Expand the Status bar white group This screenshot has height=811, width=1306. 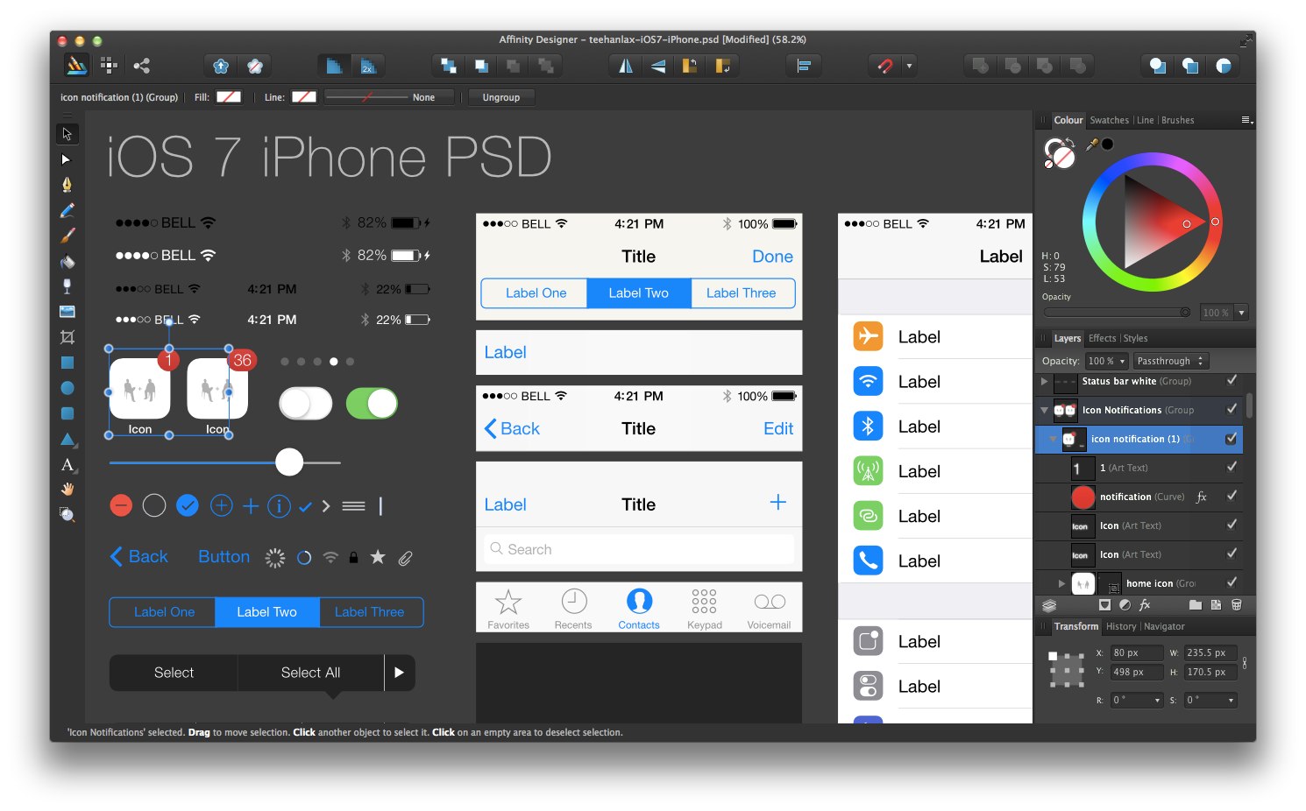(x=1044, y=381)
